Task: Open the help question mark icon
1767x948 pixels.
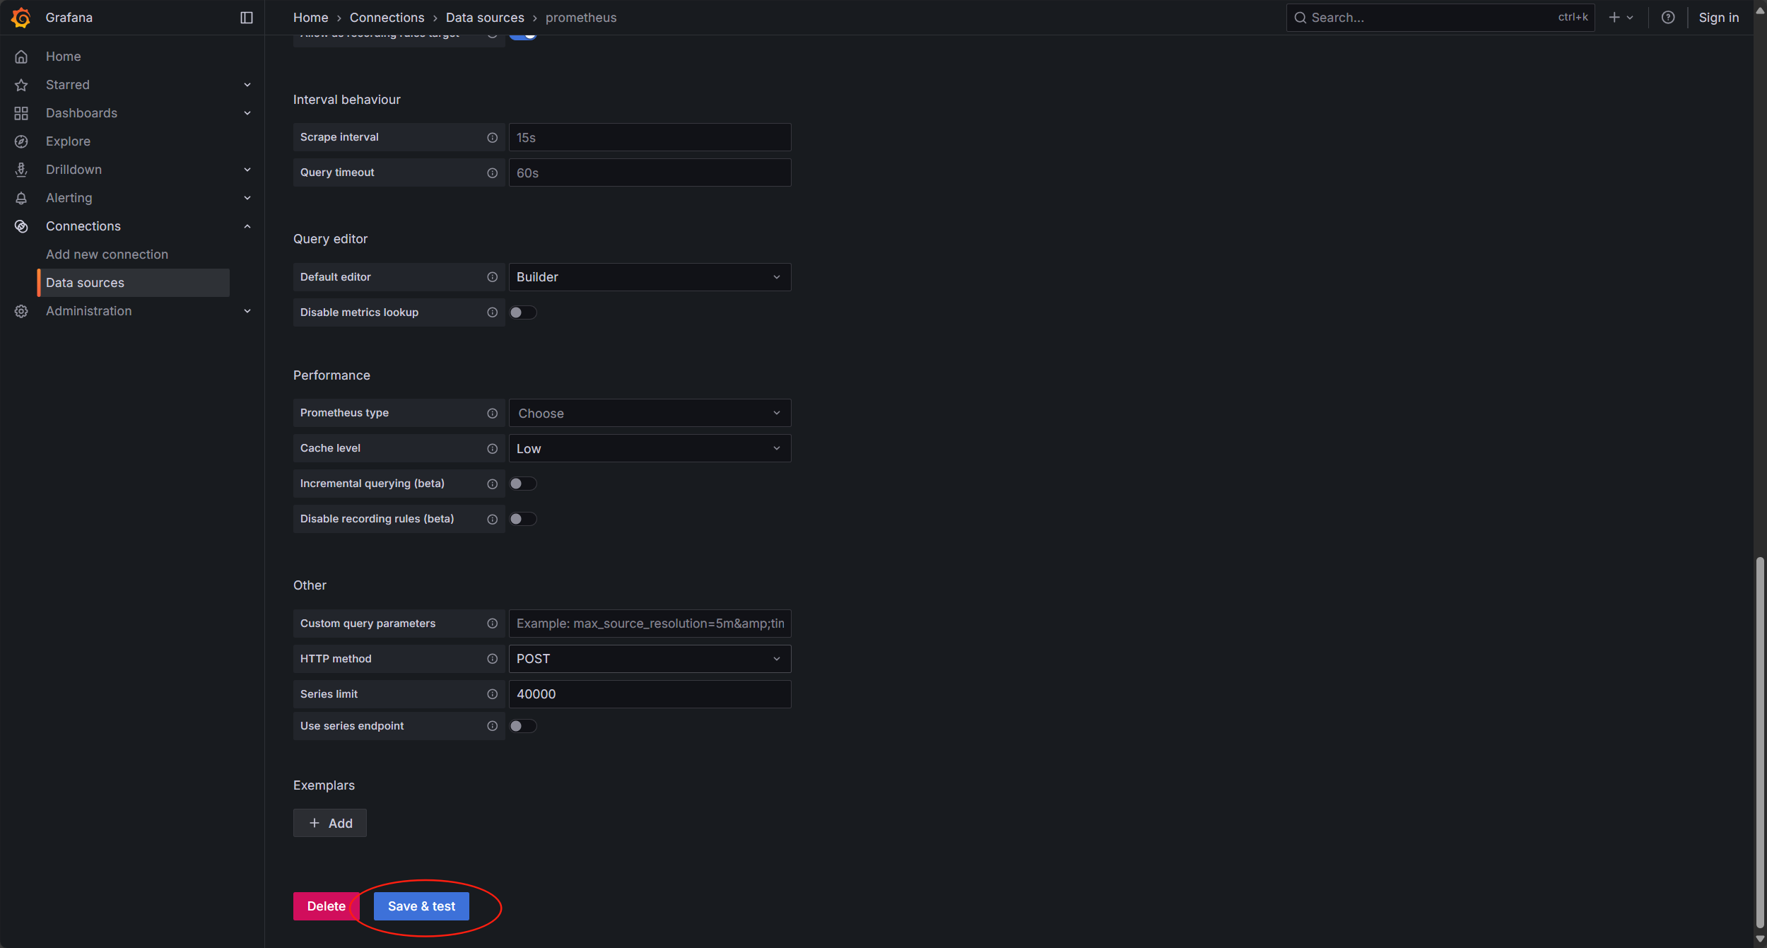Action: (1668, 18)
